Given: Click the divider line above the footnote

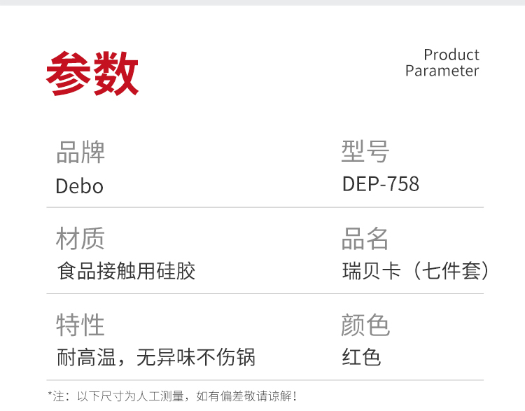Looking at the screenshot, I should [x=265, y=380].
